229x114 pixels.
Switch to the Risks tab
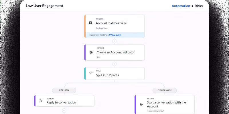click(x=199, y=6)
